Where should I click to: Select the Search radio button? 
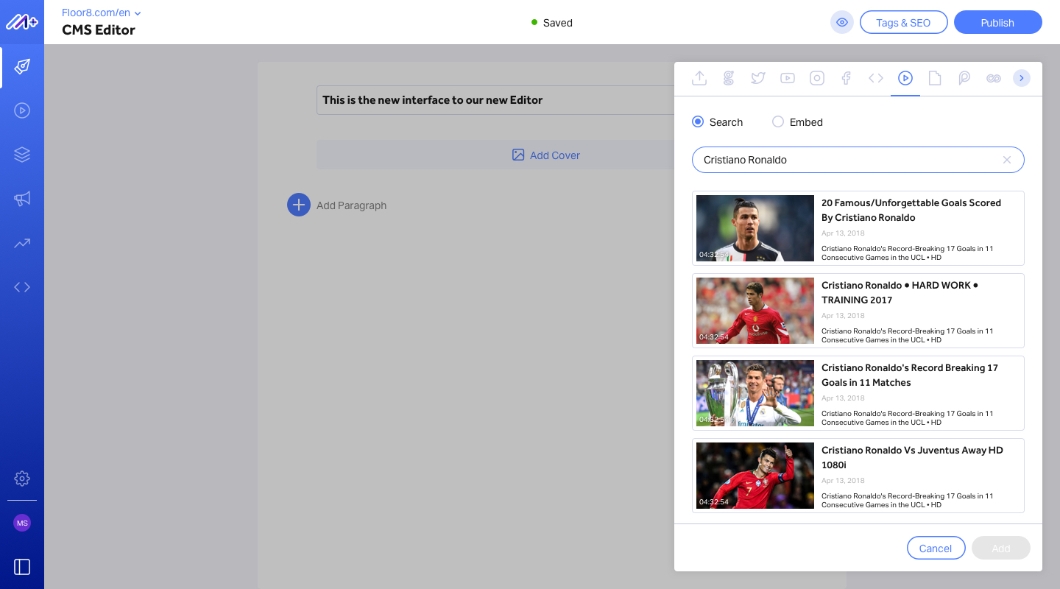tap(698, 121)
